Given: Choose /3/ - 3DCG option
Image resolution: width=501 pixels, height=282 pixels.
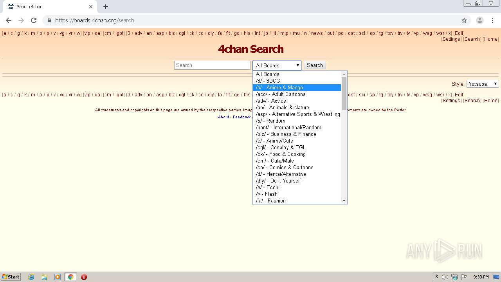Looking at the screenshot, I should click(297, 81).
